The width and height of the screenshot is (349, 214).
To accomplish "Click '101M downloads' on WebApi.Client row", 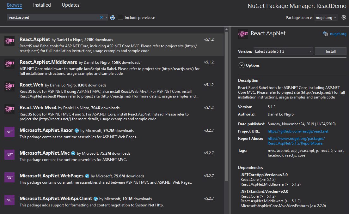I will coord(137,199).
